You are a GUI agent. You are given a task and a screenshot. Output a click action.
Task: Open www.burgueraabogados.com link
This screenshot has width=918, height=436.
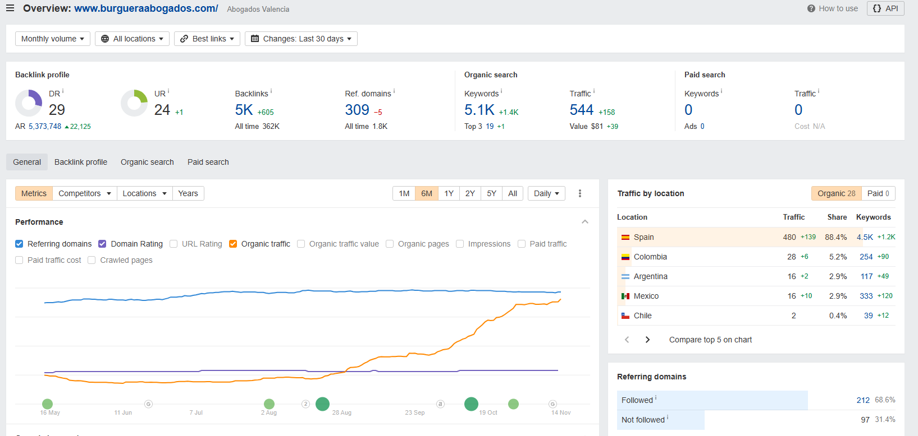[x=146, y=8]
